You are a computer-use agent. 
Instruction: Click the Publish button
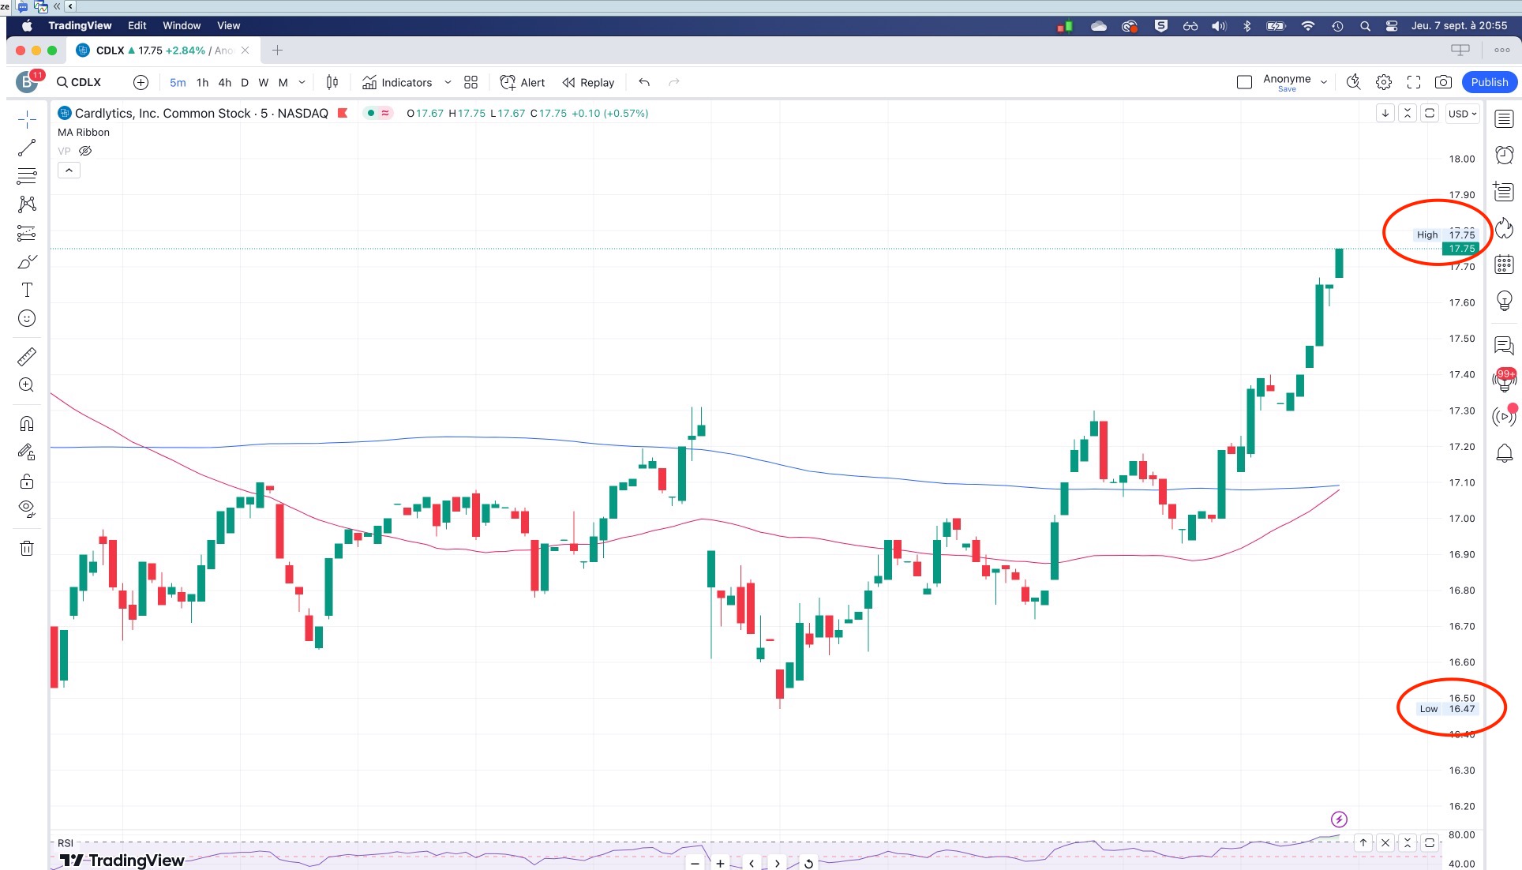pyautogui.click(x=1489, y=82)
